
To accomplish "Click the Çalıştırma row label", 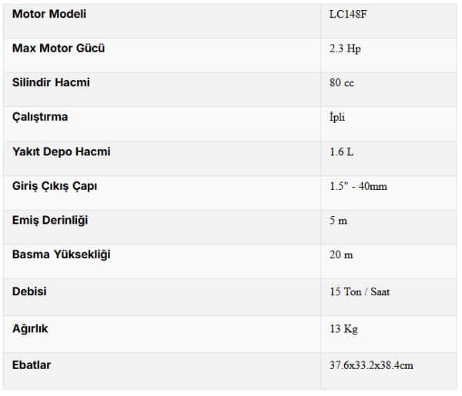I will pos(40,117).
